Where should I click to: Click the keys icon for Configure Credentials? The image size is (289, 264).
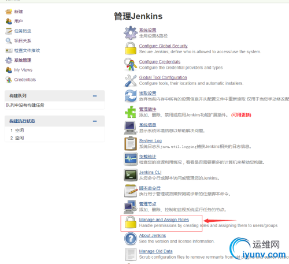click(x=131, y=64)
